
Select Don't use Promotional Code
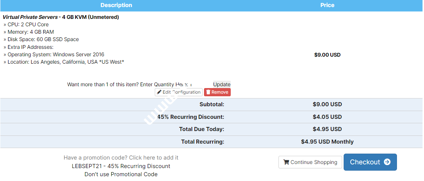121,174
